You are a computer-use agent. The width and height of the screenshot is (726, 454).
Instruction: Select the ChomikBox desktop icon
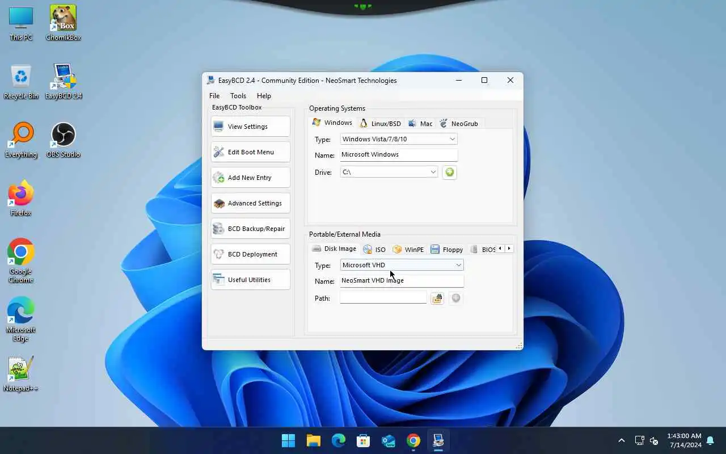point(63,24)
